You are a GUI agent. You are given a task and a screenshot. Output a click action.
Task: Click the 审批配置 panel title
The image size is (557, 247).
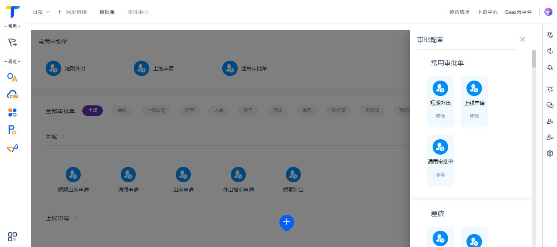(x=430, y=40)
